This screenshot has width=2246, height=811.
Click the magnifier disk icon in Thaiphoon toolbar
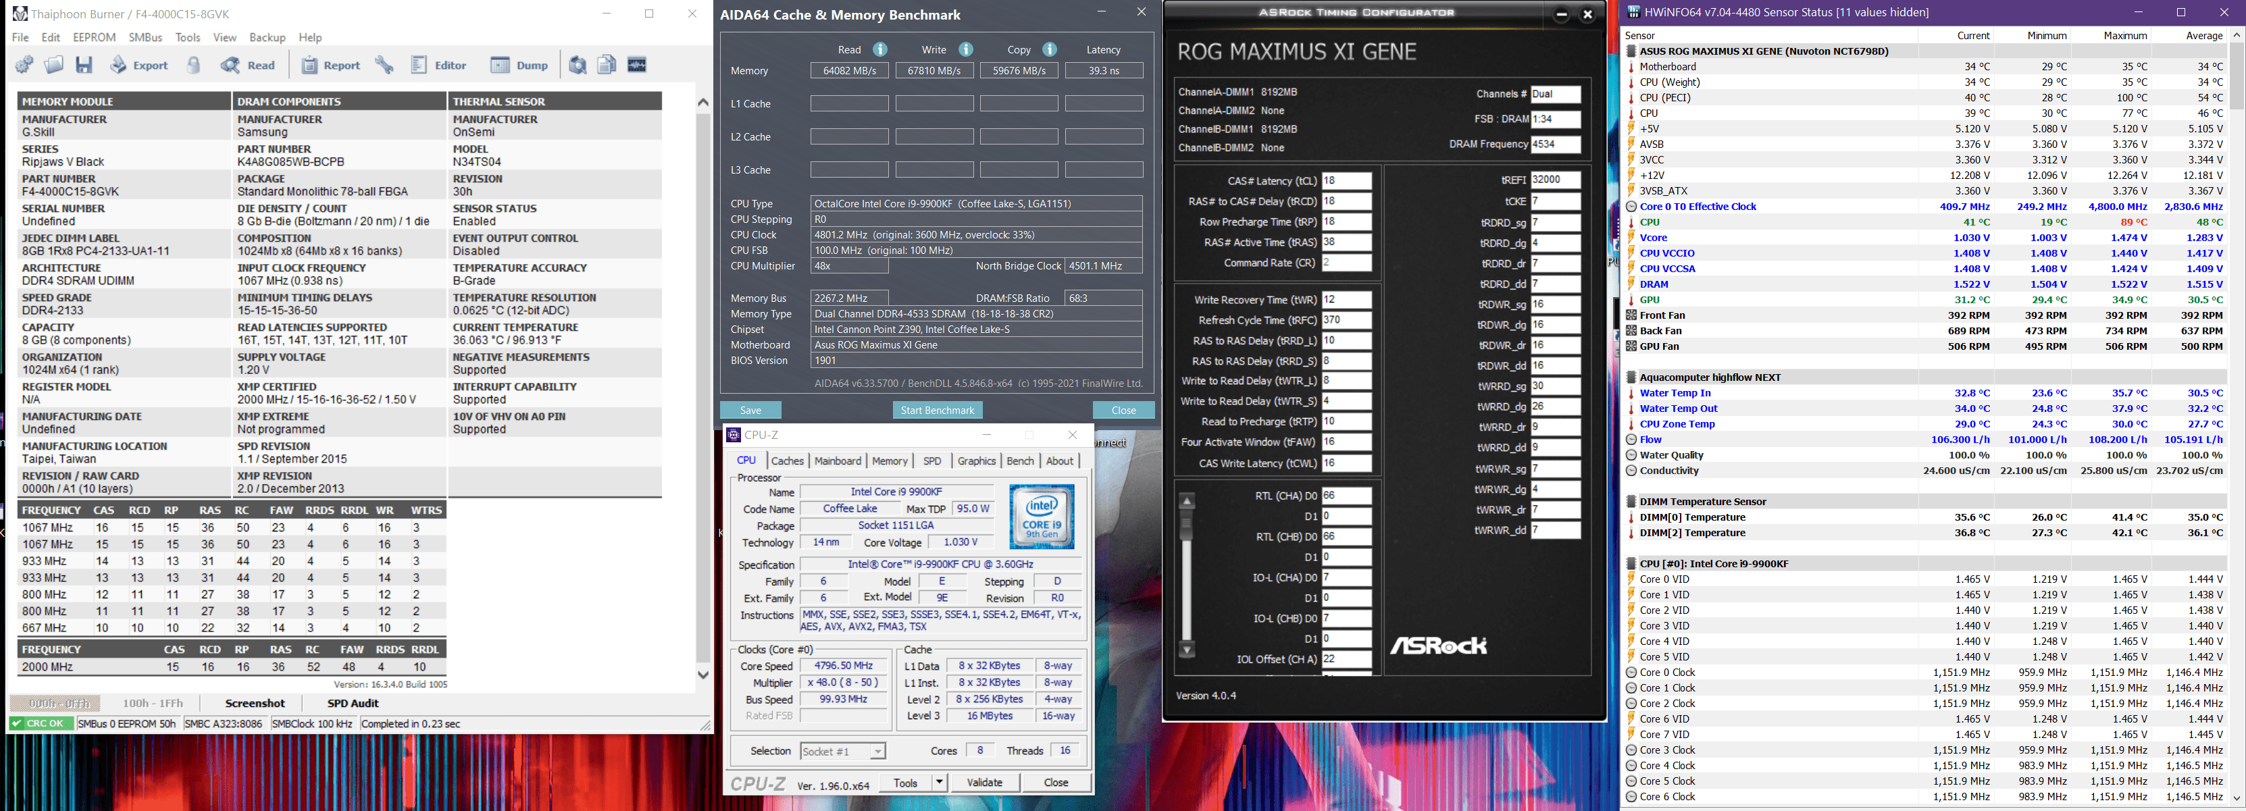577,66
